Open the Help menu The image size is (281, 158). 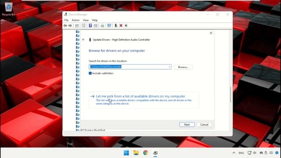click(x=95, y=20)
